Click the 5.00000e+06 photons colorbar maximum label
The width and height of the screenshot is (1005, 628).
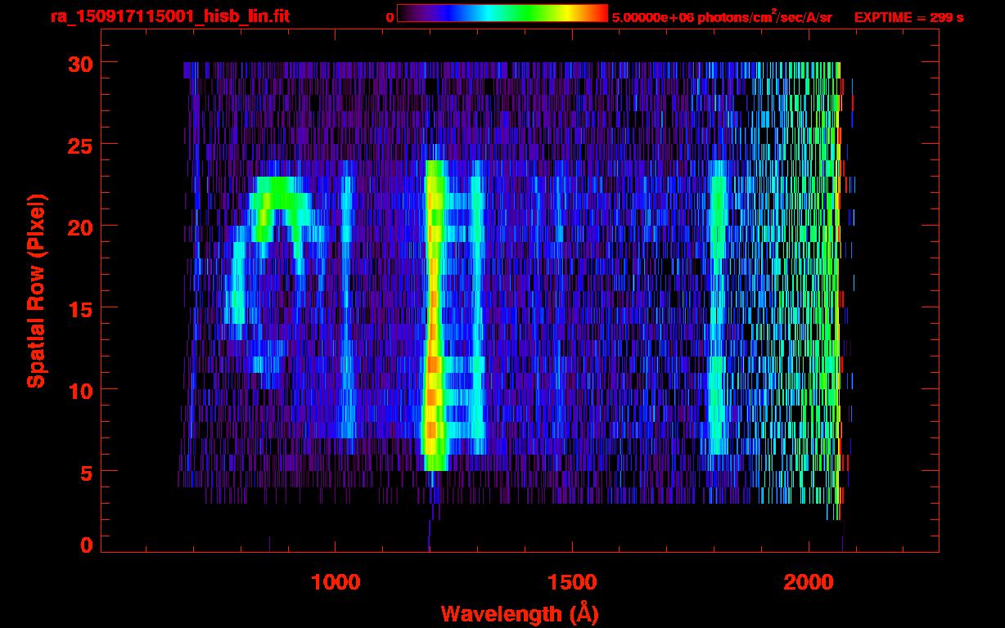pyautogui.click(x=721, y=17)
